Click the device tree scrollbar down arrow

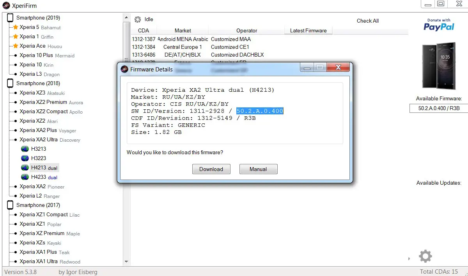tap(126, 262)
